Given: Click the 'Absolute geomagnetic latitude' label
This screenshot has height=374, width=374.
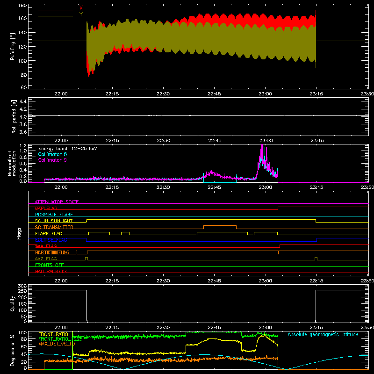Looking at the screenshot, I should click(323, 334).
